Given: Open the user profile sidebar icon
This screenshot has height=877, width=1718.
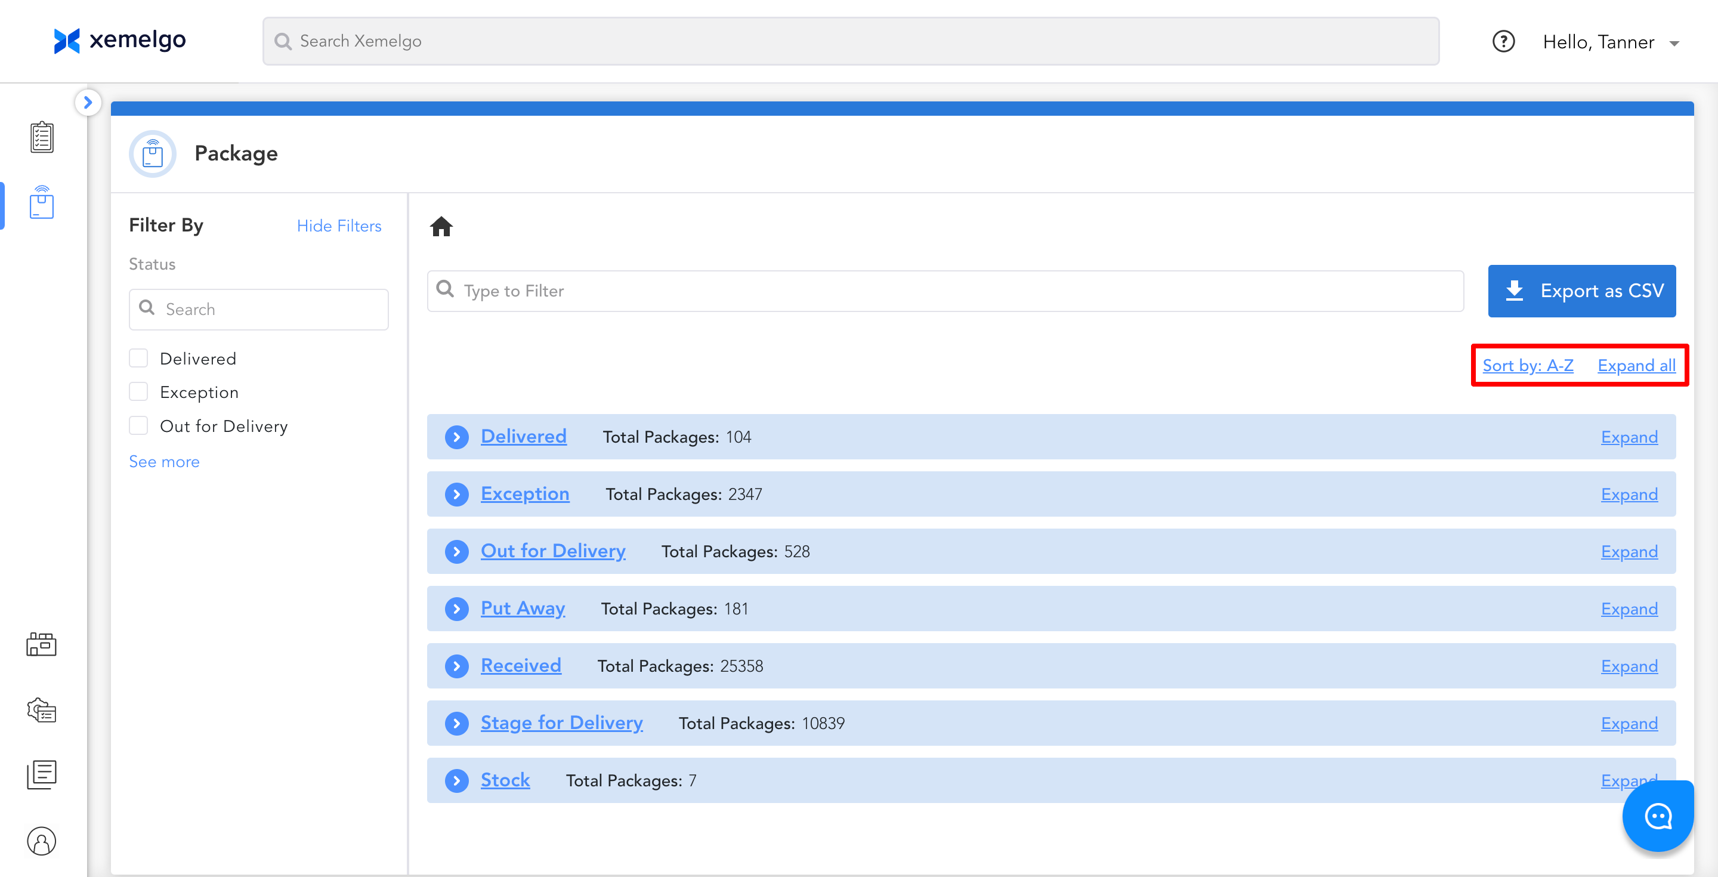Looking at the screenshot, I should point(41,841).
